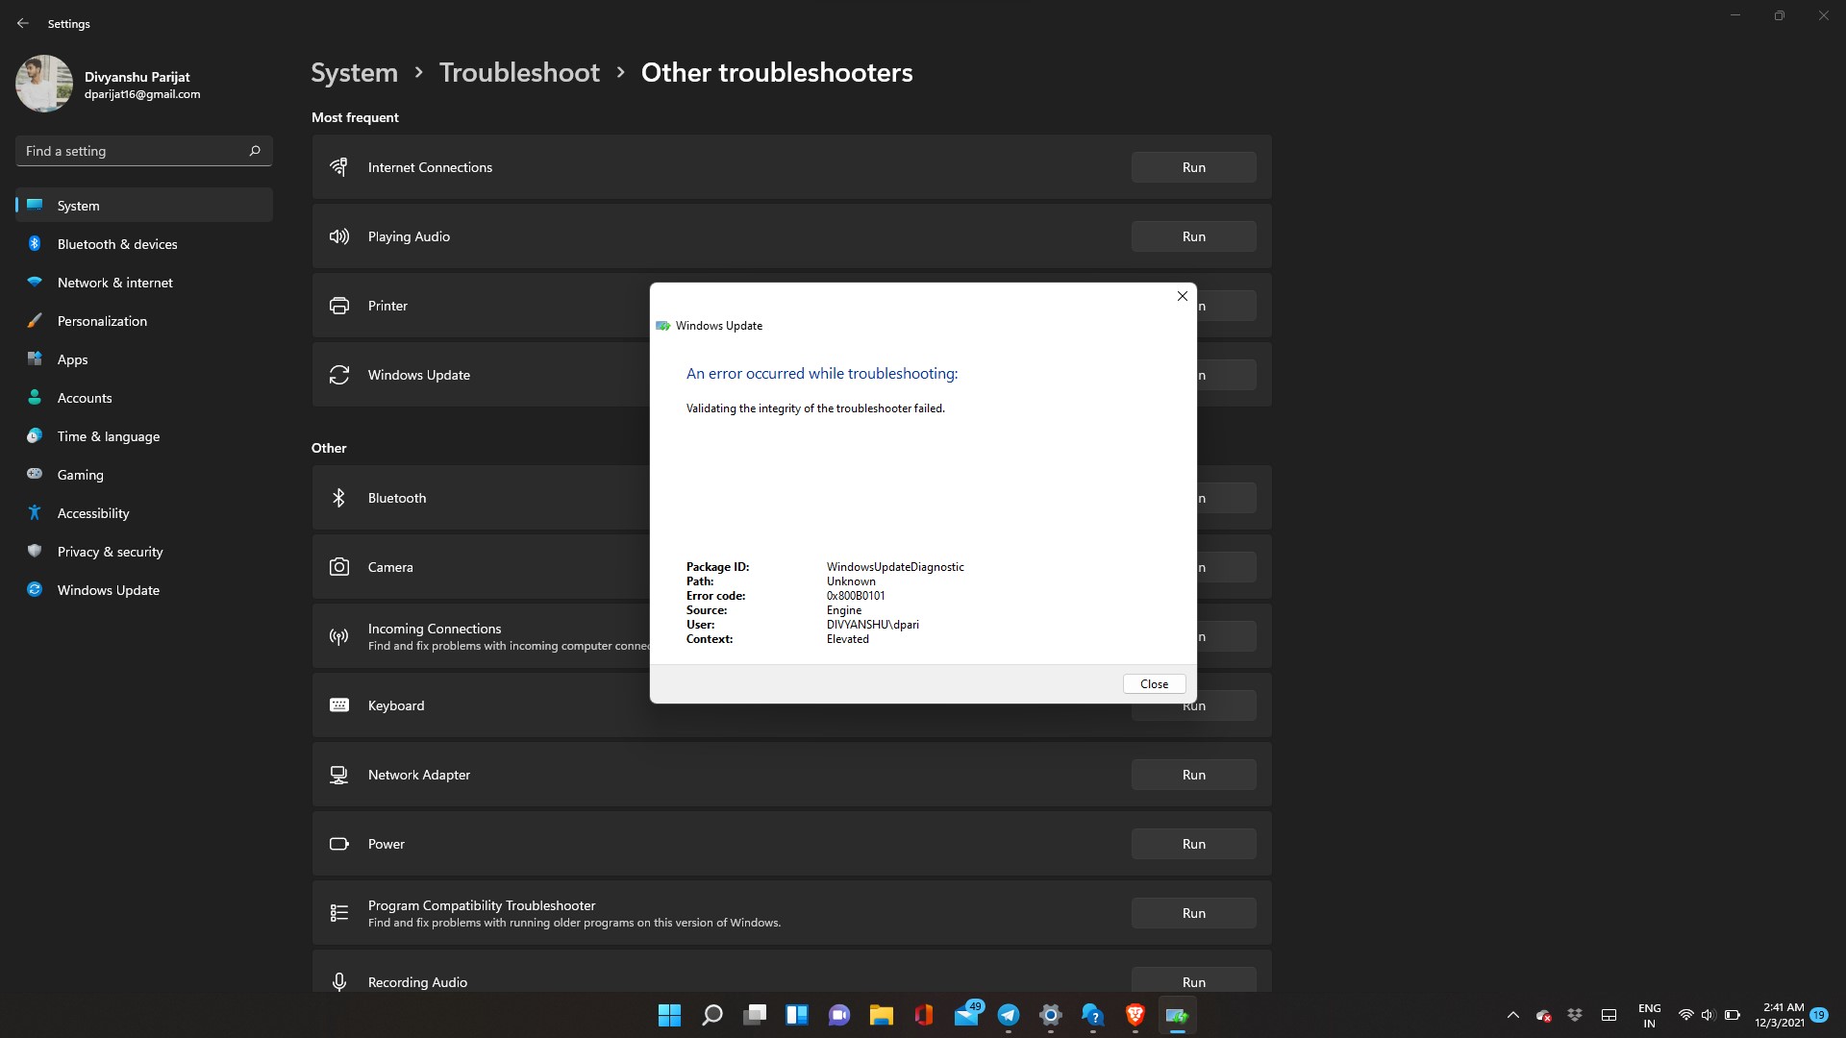Select Windows Update in left sidebar
The width and height of the screenshot is (1846, 1038).
click(107, 589)
